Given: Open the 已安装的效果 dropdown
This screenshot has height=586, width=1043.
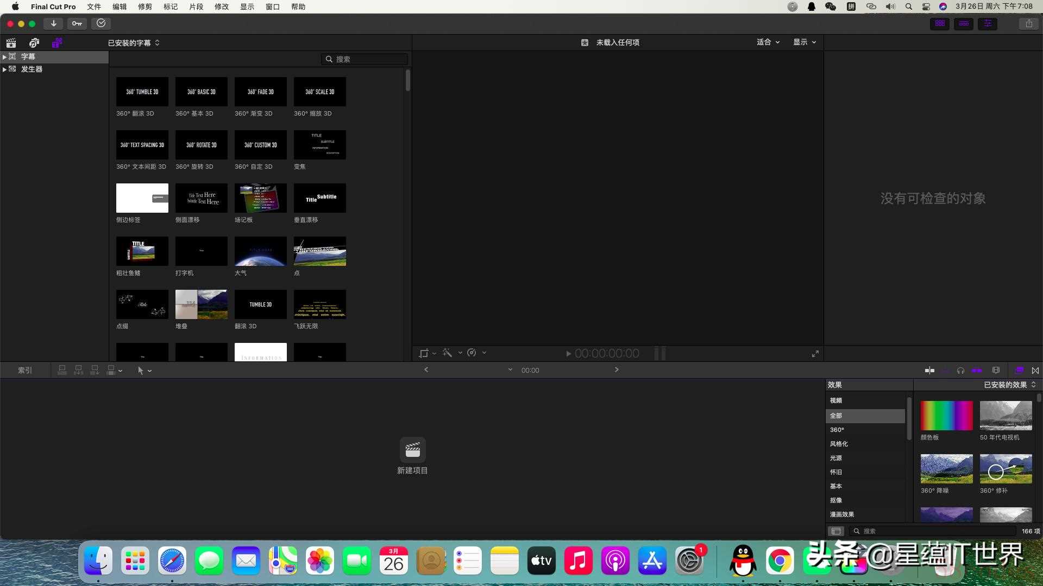Looking at the screenshot, I should tap(1009, 385).
